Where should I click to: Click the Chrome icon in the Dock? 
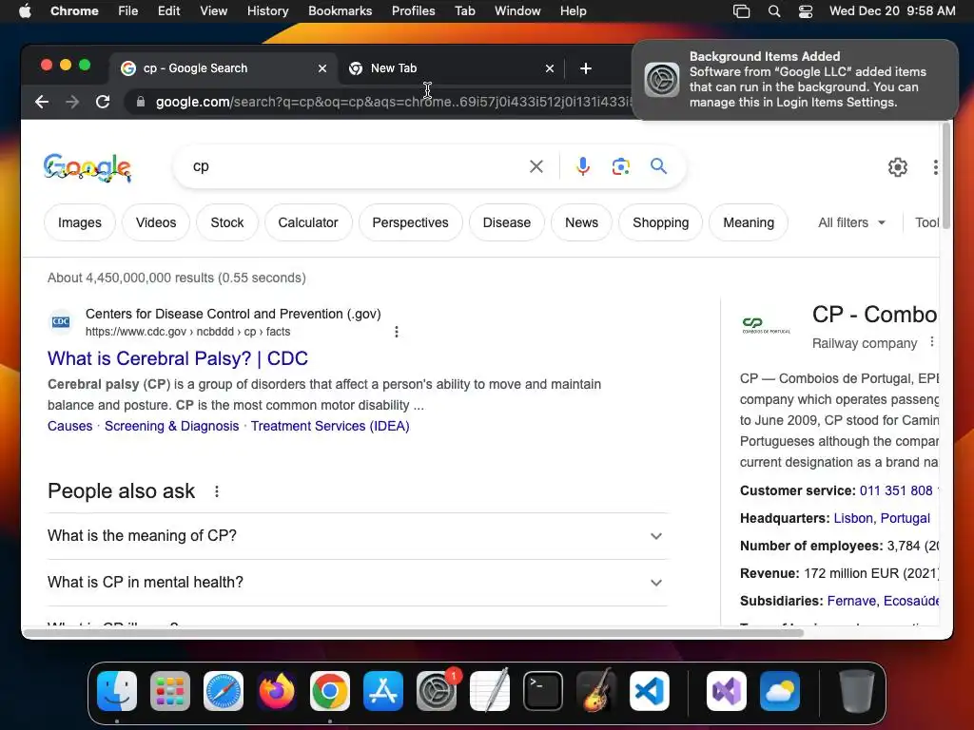coord(330,691)
